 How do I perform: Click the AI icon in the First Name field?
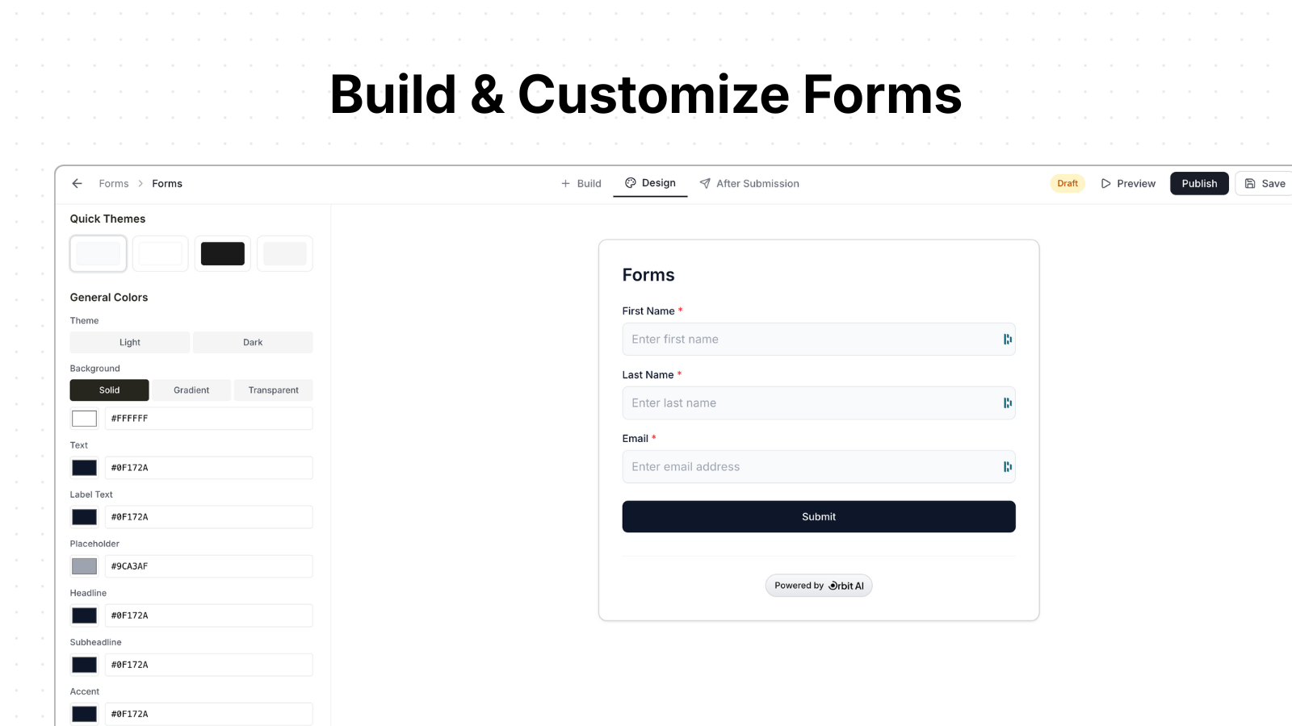coord(1007,339)
